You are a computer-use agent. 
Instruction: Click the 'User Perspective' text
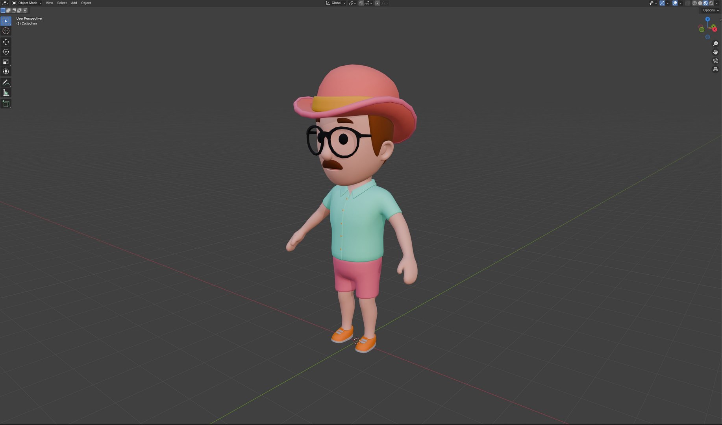point(29,18)
